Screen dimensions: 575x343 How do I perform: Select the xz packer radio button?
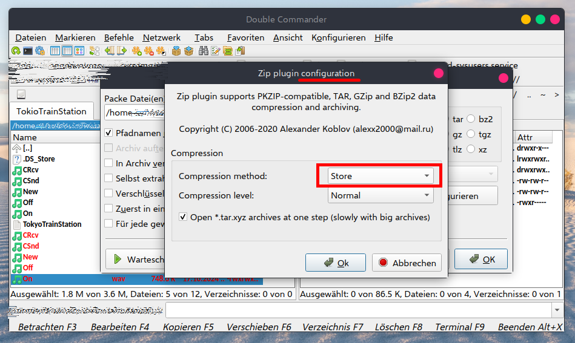(471, 149)
